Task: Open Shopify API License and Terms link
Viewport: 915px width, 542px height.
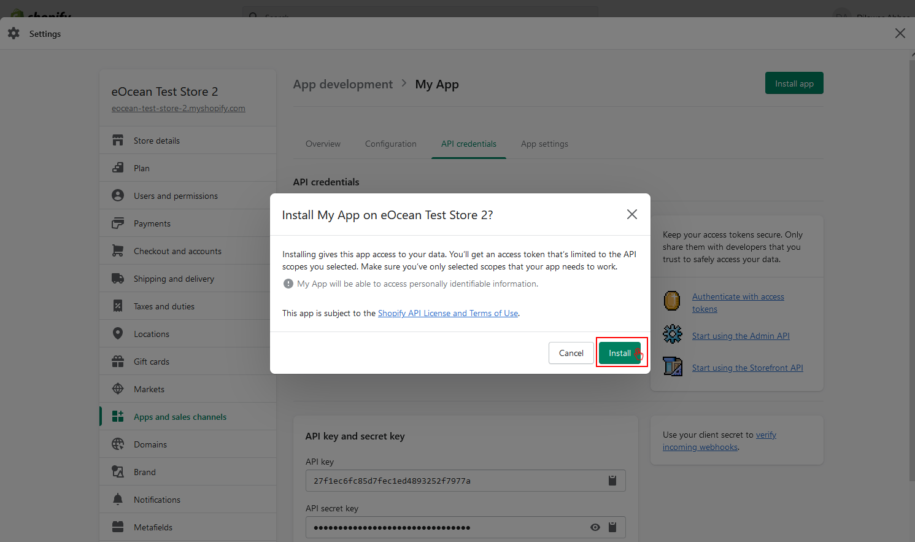Action: click(447, 313)
